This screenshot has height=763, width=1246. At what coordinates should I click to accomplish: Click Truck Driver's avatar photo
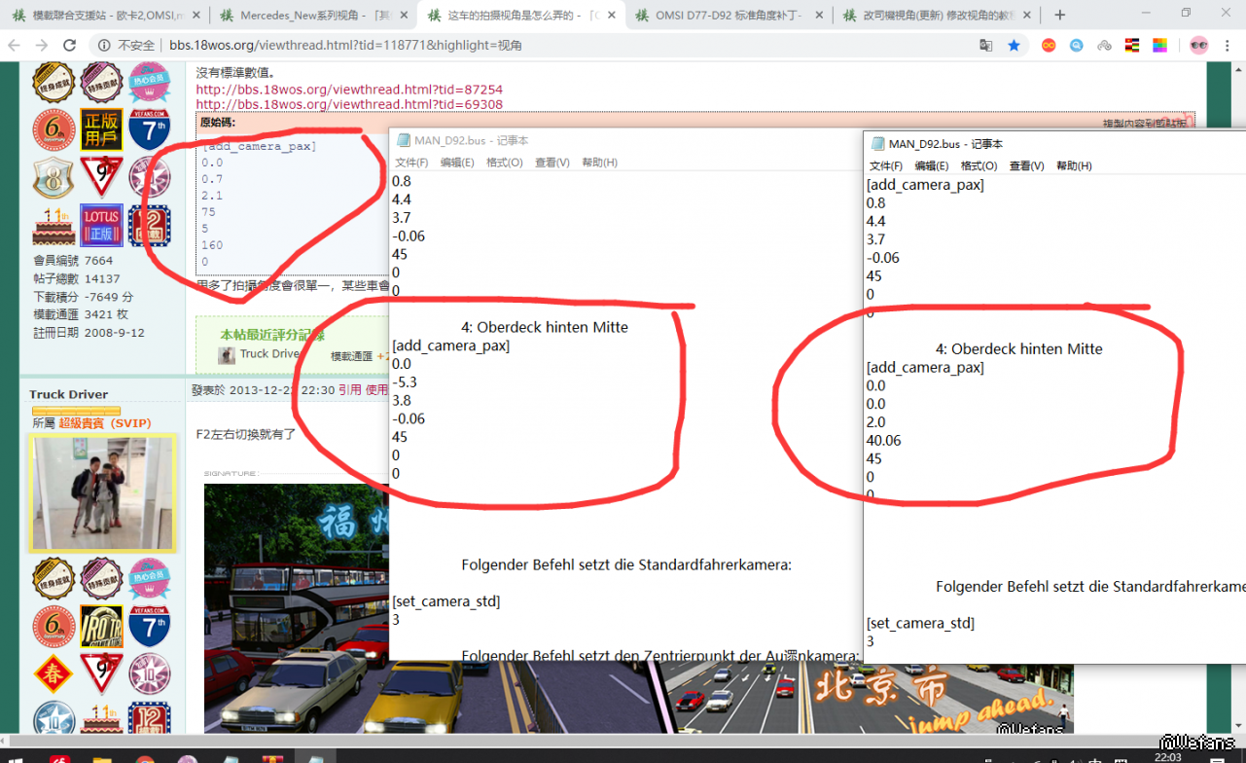point(102,493)
